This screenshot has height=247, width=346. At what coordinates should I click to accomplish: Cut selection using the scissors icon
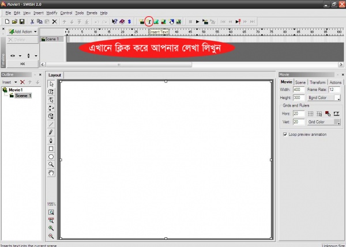tap(32, 22)
